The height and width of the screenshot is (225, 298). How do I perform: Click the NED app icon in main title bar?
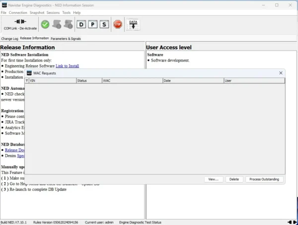[4, 5]
